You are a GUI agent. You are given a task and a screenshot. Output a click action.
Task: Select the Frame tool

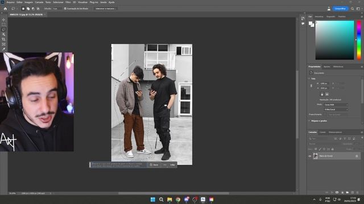click(3, 44)
